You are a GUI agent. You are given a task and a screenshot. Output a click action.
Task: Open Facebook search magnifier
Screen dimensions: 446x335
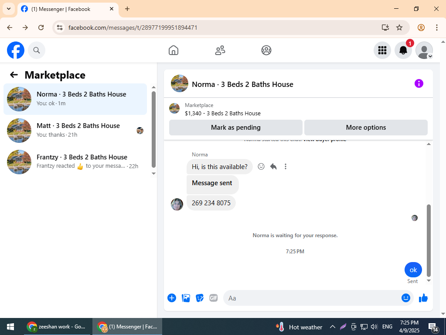pyautogui.click(x=37, y=50)
